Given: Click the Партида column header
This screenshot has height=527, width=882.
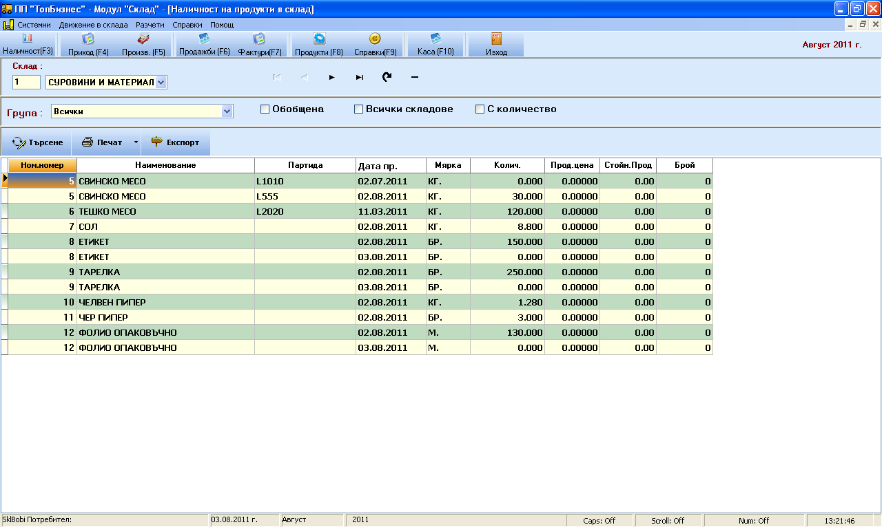Looking at the screenshot, I should (305, 165).
